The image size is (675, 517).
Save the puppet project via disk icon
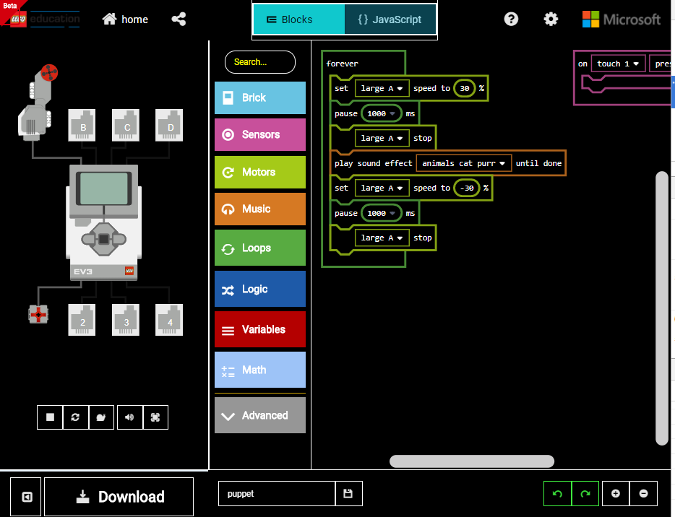coord(348,493)
